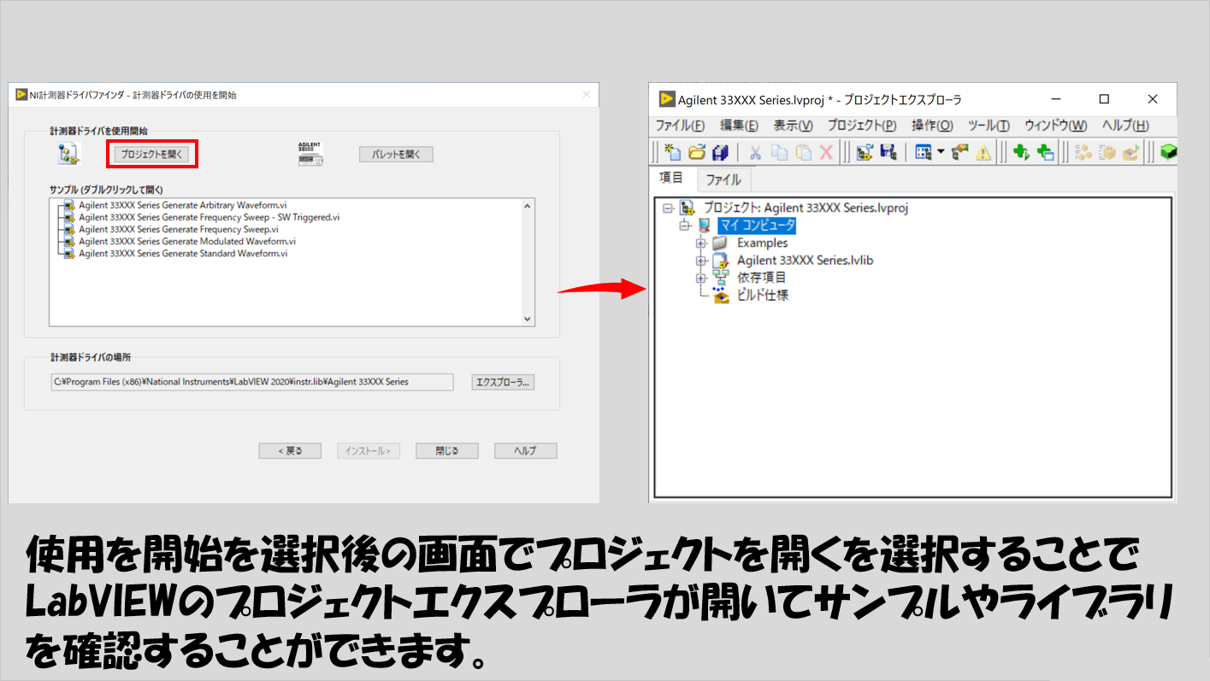The height and width of the screenshot is (681, 1210).
Task: Click the Build All boxes toolbar icon
Action: point(1083,152)
